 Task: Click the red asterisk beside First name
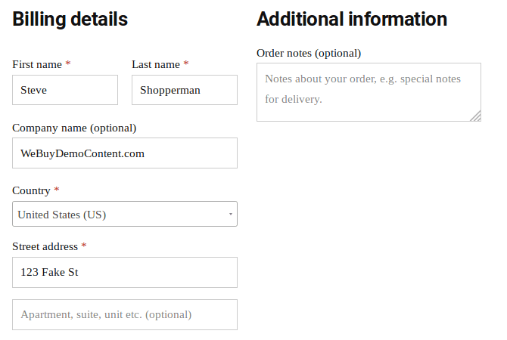(x=68, y=64)
